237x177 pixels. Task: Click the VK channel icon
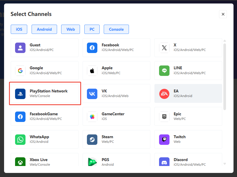click(92, 94)
